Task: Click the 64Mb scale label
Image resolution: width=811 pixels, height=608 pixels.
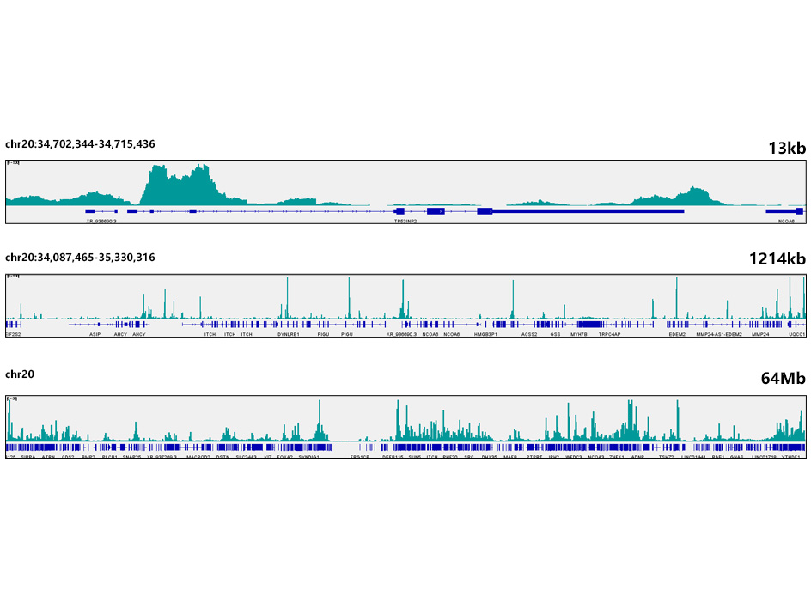Action: coord(783,378)
